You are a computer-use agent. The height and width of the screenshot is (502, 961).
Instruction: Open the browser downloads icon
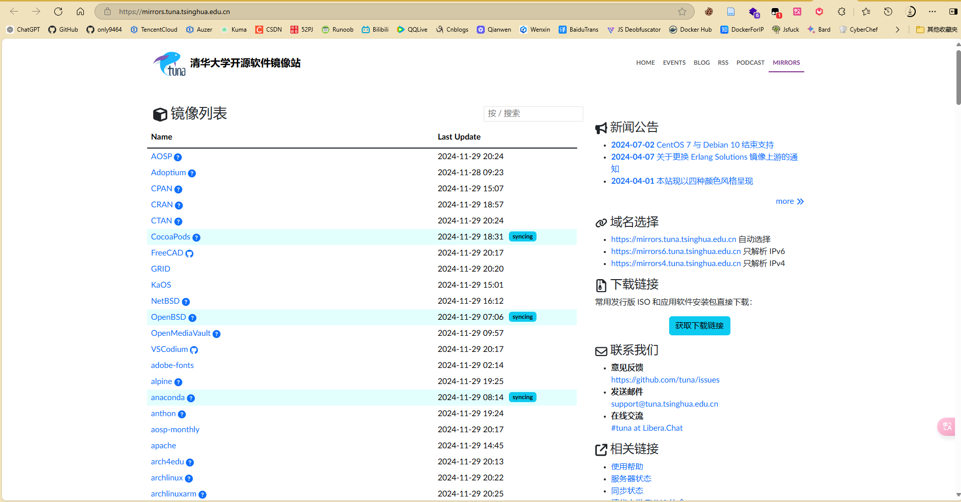click(910, 12)
